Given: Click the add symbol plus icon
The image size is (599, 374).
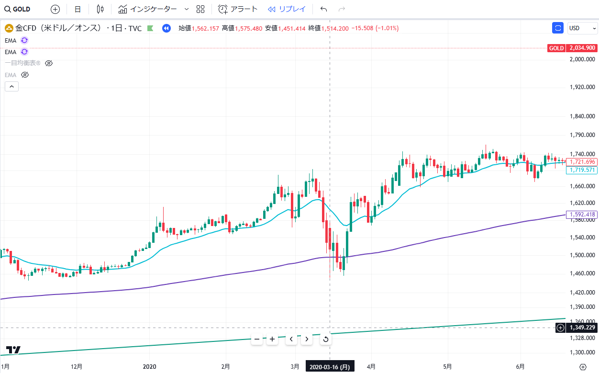Looking at the screenshot, I should pos(55,9).
